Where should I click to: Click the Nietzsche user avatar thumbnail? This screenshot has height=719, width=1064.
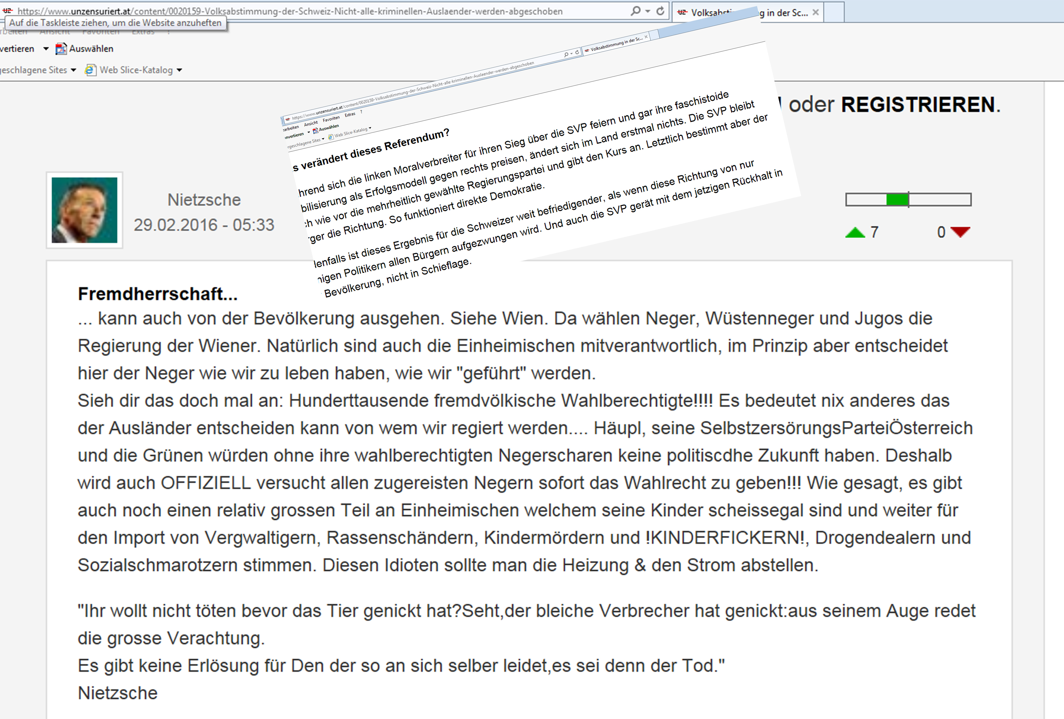84,210
